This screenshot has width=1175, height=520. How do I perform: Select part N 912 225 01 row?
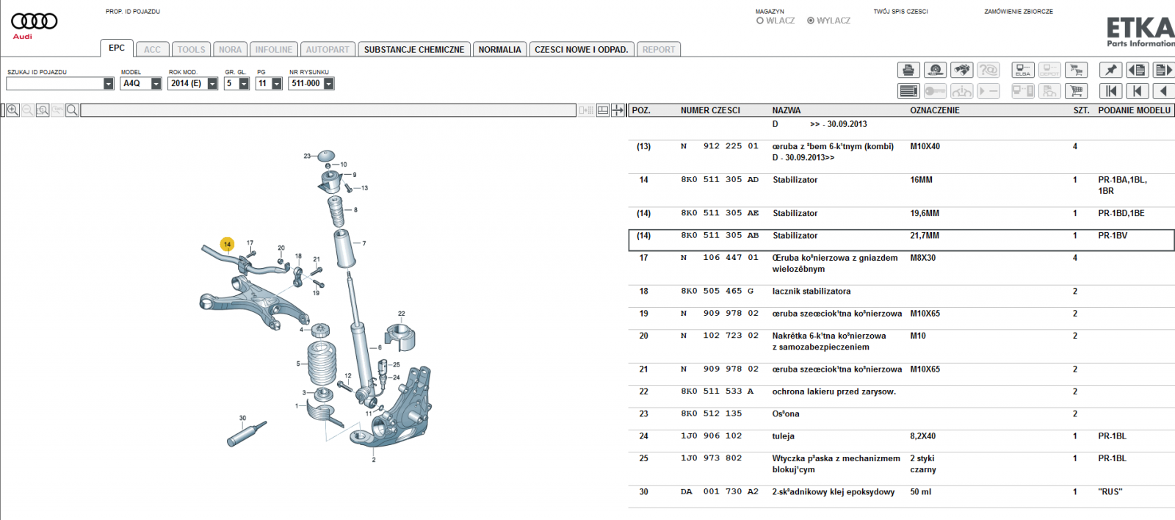901,151
